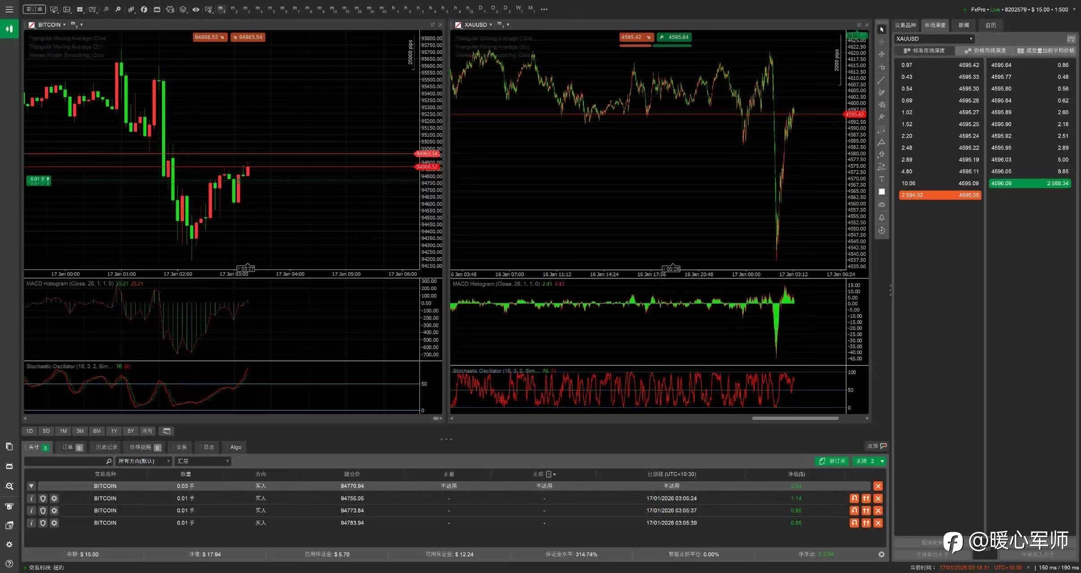The width and height of the screenshot is (1081, 573).
Task: Open settings gear for 94783.94 position
Action: coord(54,523)
